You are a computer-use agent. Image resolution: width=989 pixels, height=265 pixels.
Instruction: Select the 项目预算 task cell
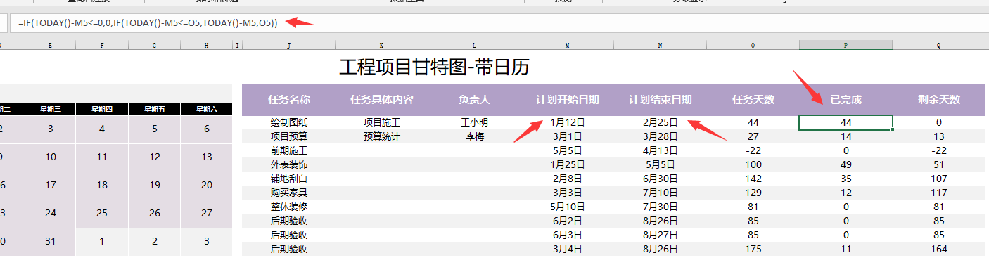coord(289,136)
